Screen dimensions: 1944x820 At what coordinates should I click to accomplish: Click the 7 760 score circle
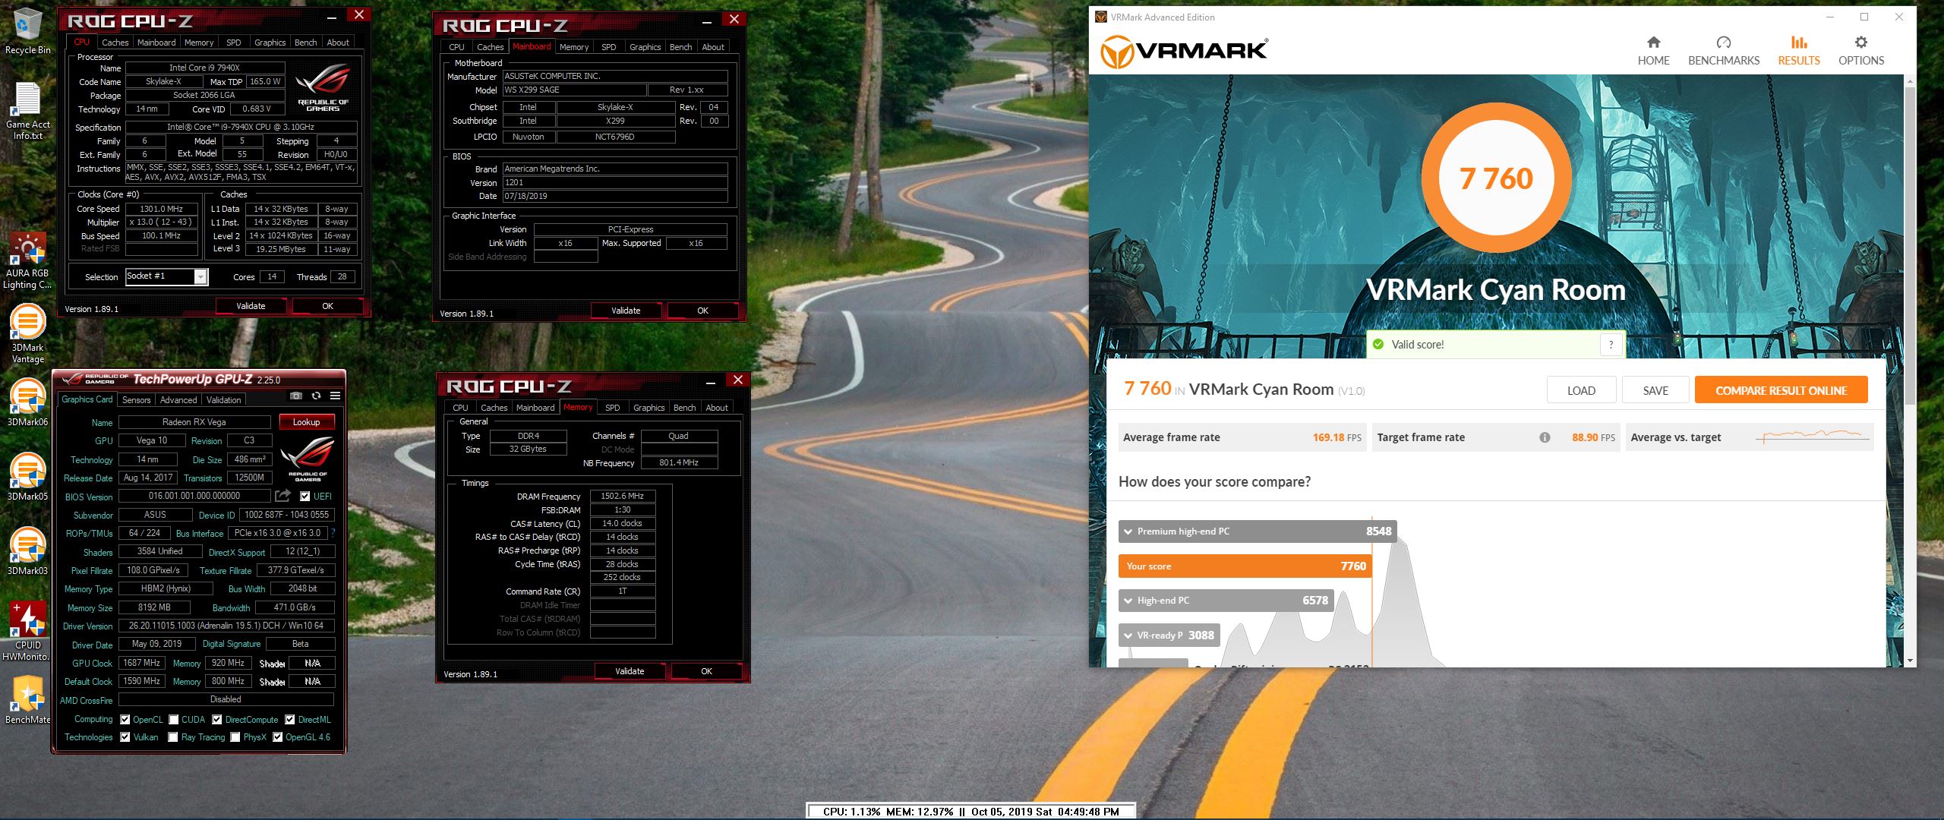(1495, 178)
